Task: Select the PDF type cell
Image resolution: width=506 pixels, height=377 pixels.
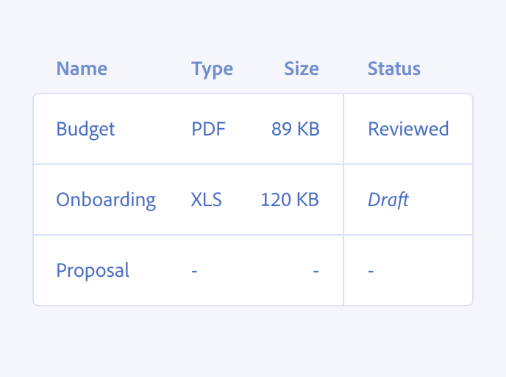Action: (x=208, y=130)
